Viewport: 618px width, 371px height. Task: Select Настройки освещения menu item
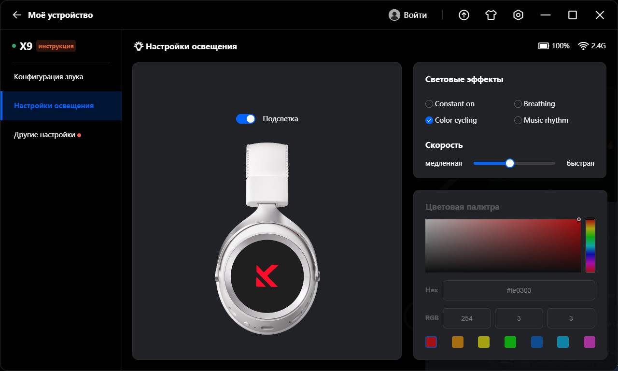(61, 106)
